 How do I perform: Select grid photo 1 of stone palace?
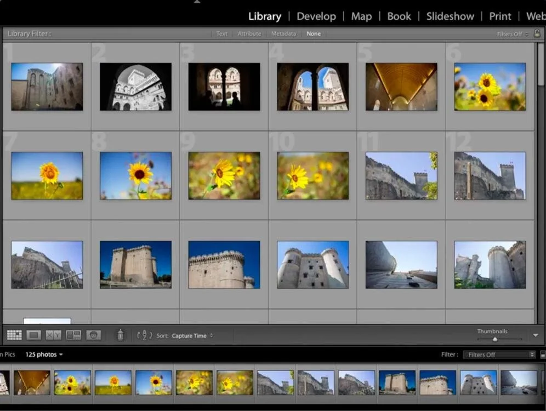point(47,87)
